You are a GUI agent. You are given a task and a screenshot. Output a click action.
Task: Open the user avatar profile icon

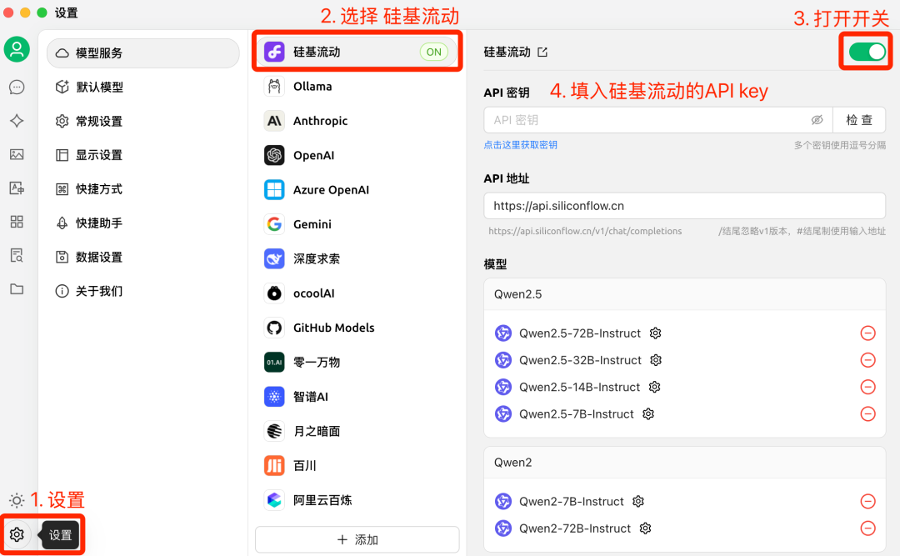[17, 49]
